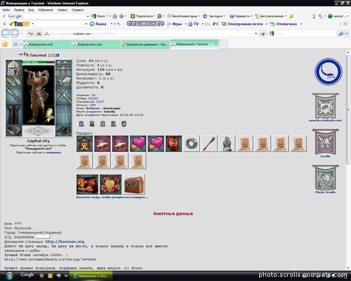
Task: Click the favorites star icon
Action: point(5,44)
